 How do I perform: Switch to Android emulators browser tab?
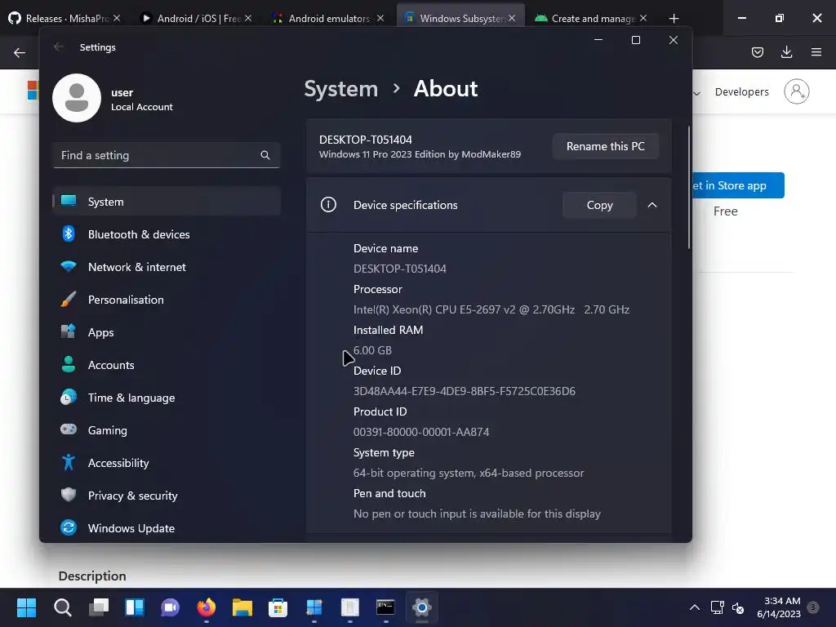327,18
